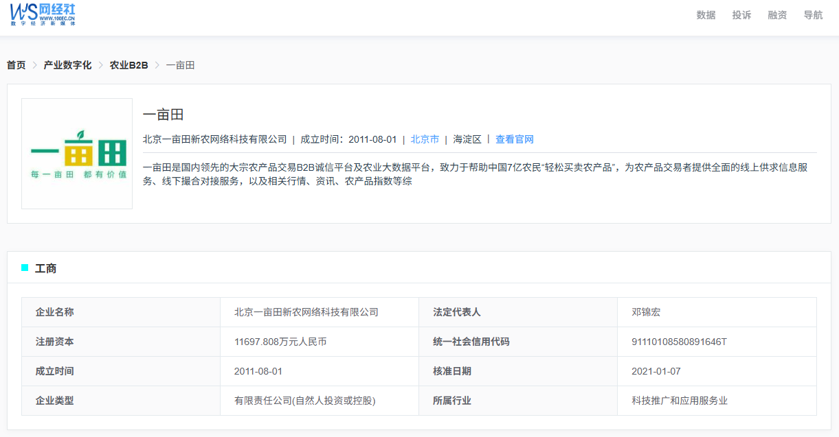The height and width of the screenshot is (437, 839).
Task: Select the 企业名称 label cell
Action: tap(121, 312)
